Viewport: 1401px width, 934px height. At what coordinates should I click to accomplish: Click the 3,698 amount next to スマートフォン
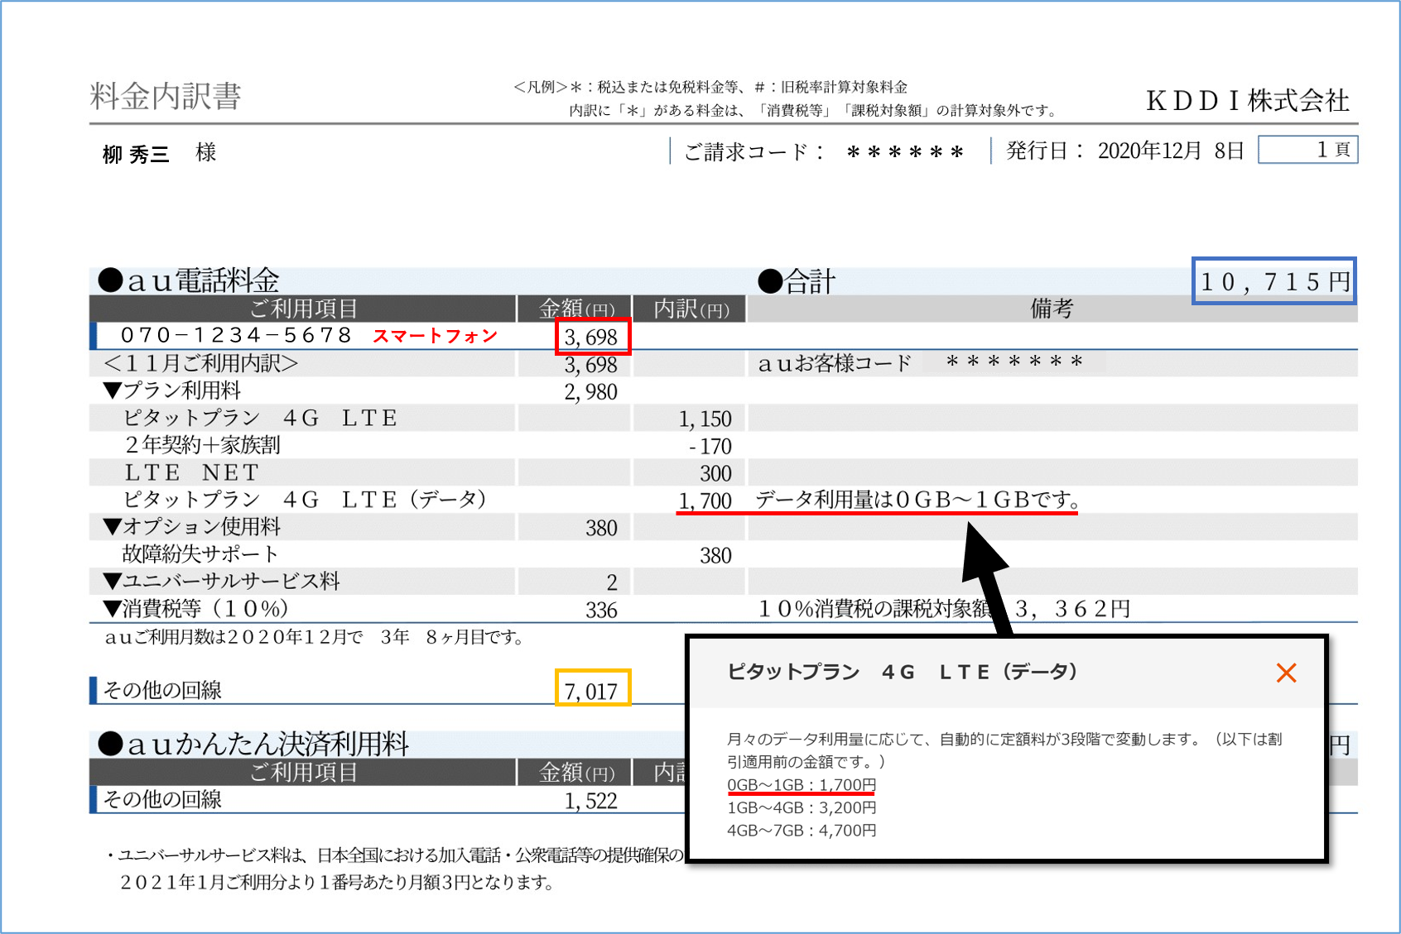click(591, 337)
